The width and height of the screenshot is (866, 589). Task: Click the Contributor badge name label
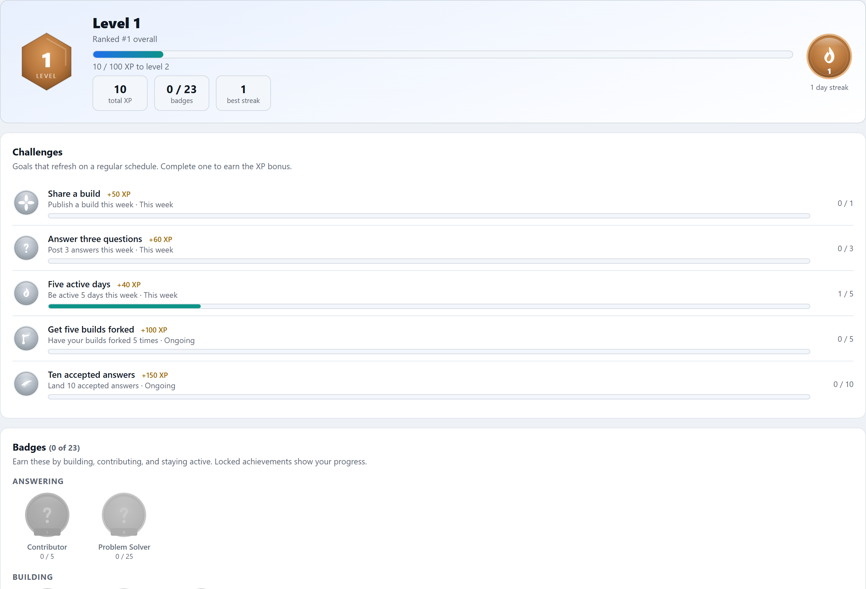(47, 547)
